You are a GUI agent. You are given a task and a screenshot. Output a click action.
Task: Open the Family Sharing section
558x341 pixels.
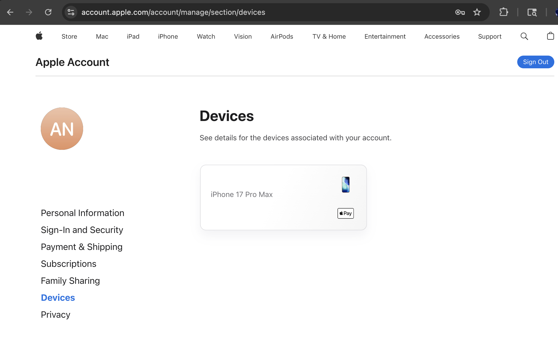(70, 281)
